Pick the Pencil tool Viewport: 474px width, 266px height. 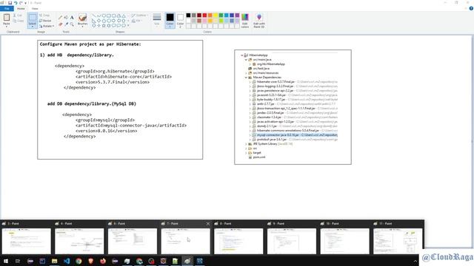(60, 18)
